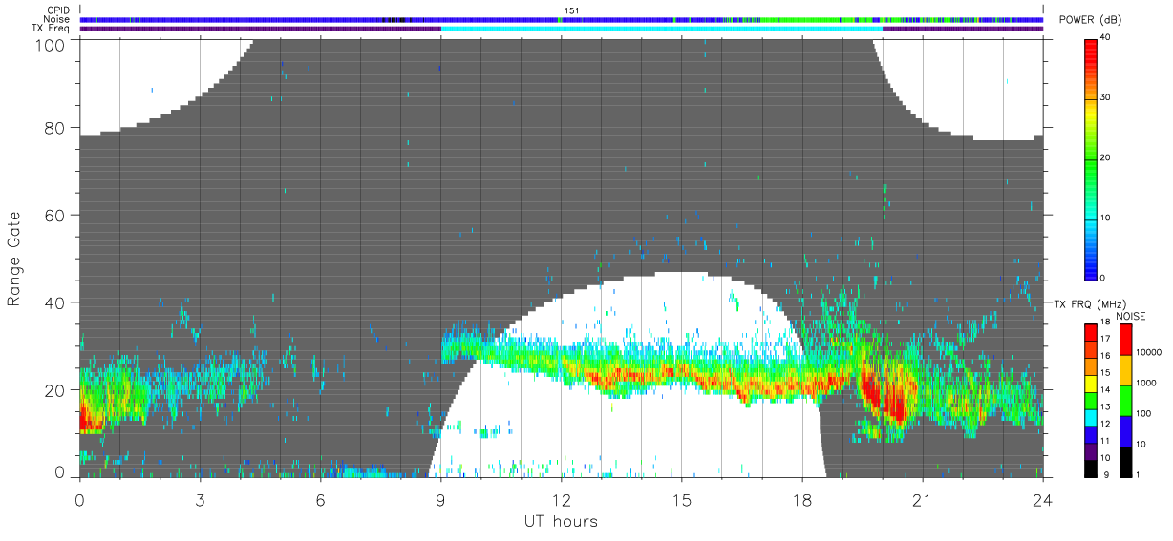Click the 'POWER (dB)' colorbar title

click(x=1089, y=20)
